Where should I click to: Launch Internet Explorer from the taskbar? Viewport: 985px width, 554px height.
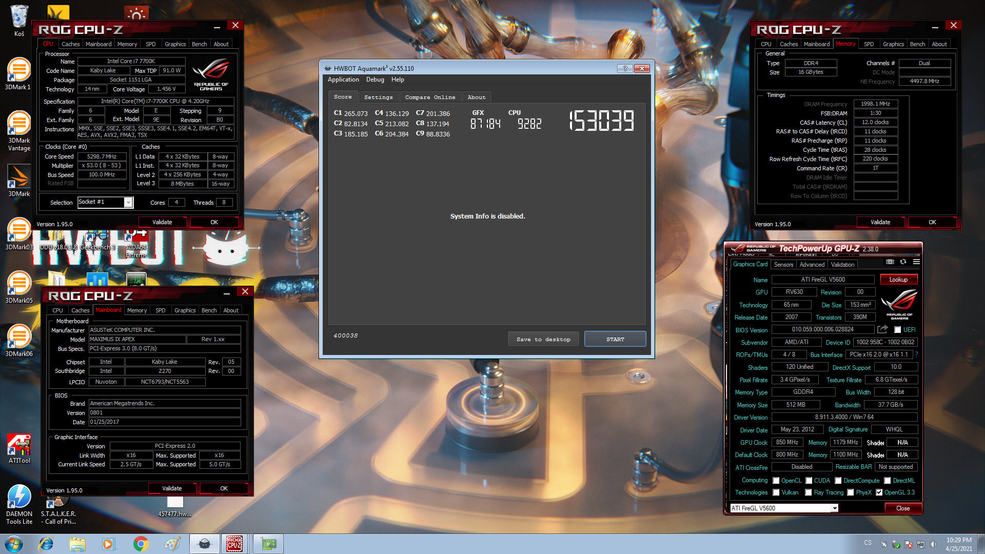[46, 544]
